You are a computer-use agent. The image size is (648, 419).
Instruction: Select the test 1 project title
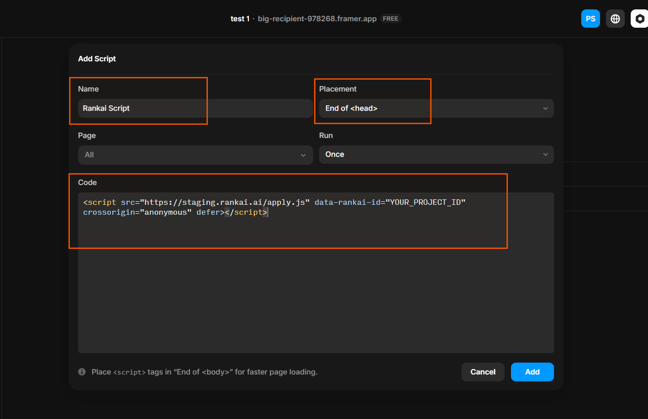pos(240,18)
